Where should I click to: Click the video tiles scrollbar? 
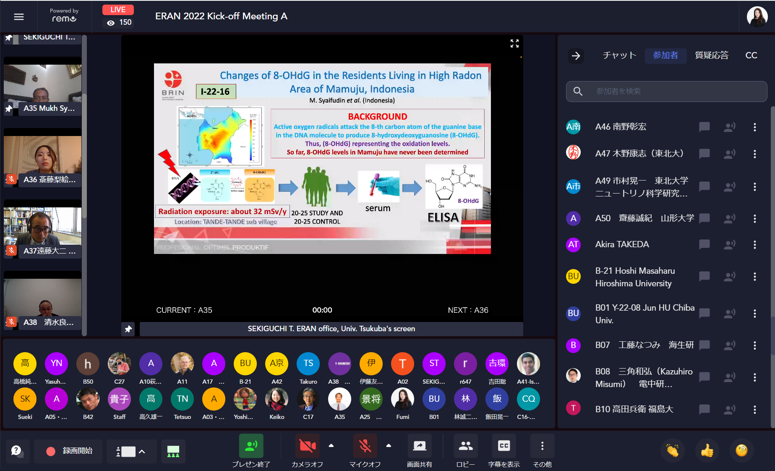[84, 155]
